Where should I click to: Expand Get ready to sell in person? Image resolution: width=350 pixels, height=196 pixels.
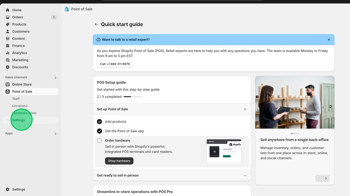tap(245, 175)
